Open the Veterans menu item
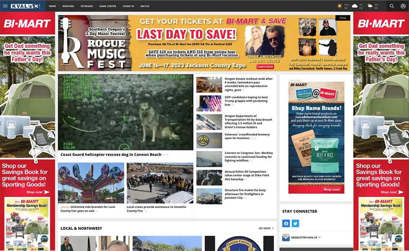The image size is (409, 251). [x=87, y=6]
